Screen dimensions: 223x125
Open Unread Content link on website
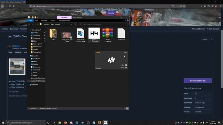pyautogui.click(x=198, y=29)
